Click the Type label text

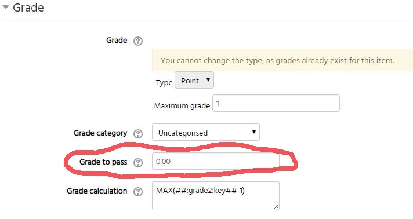pyautogui.click(x=164, y=83)
